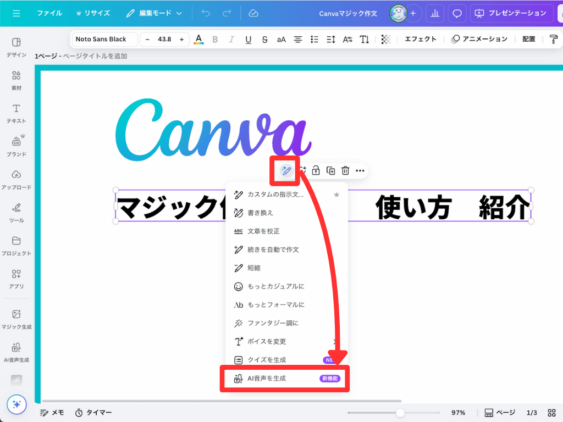Image resolution: width=563 pixels, height=422 pixels.
Task: Decrease font size with minus button
Action: [147, 39]
